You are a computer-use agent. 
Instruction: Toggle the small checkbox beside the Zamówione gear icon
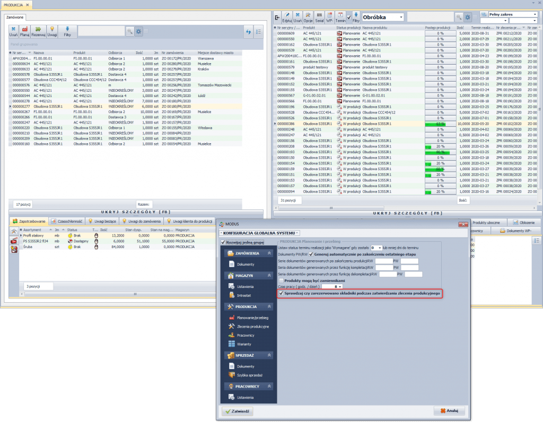point(146,31)
